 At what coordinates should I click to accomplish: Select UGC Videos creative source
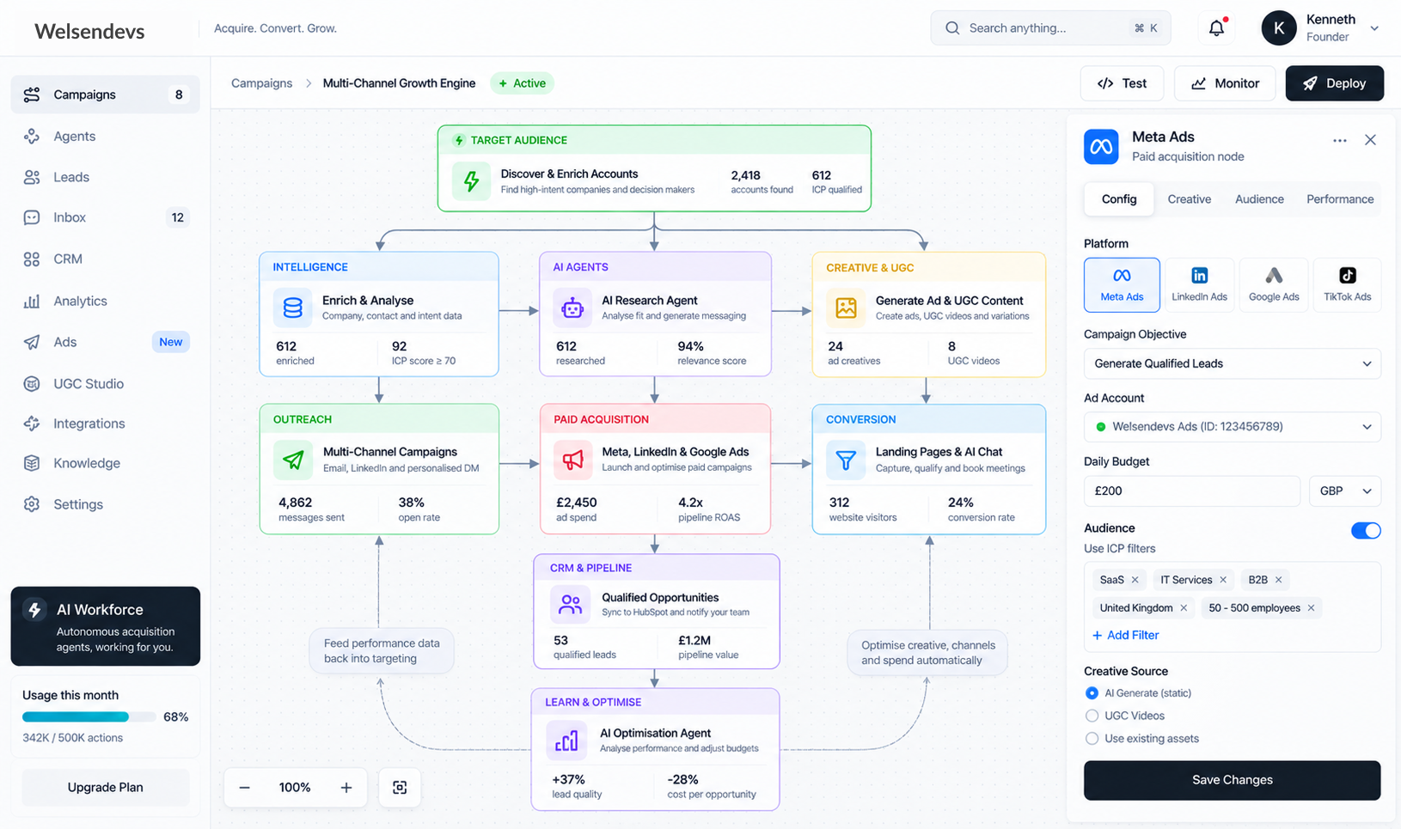[1092, 716]
